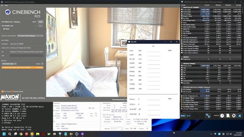The image size is (244, 137).
Task: Select SA Voltage sensor row
Action: pyautogui.click(x=212, y=31)
